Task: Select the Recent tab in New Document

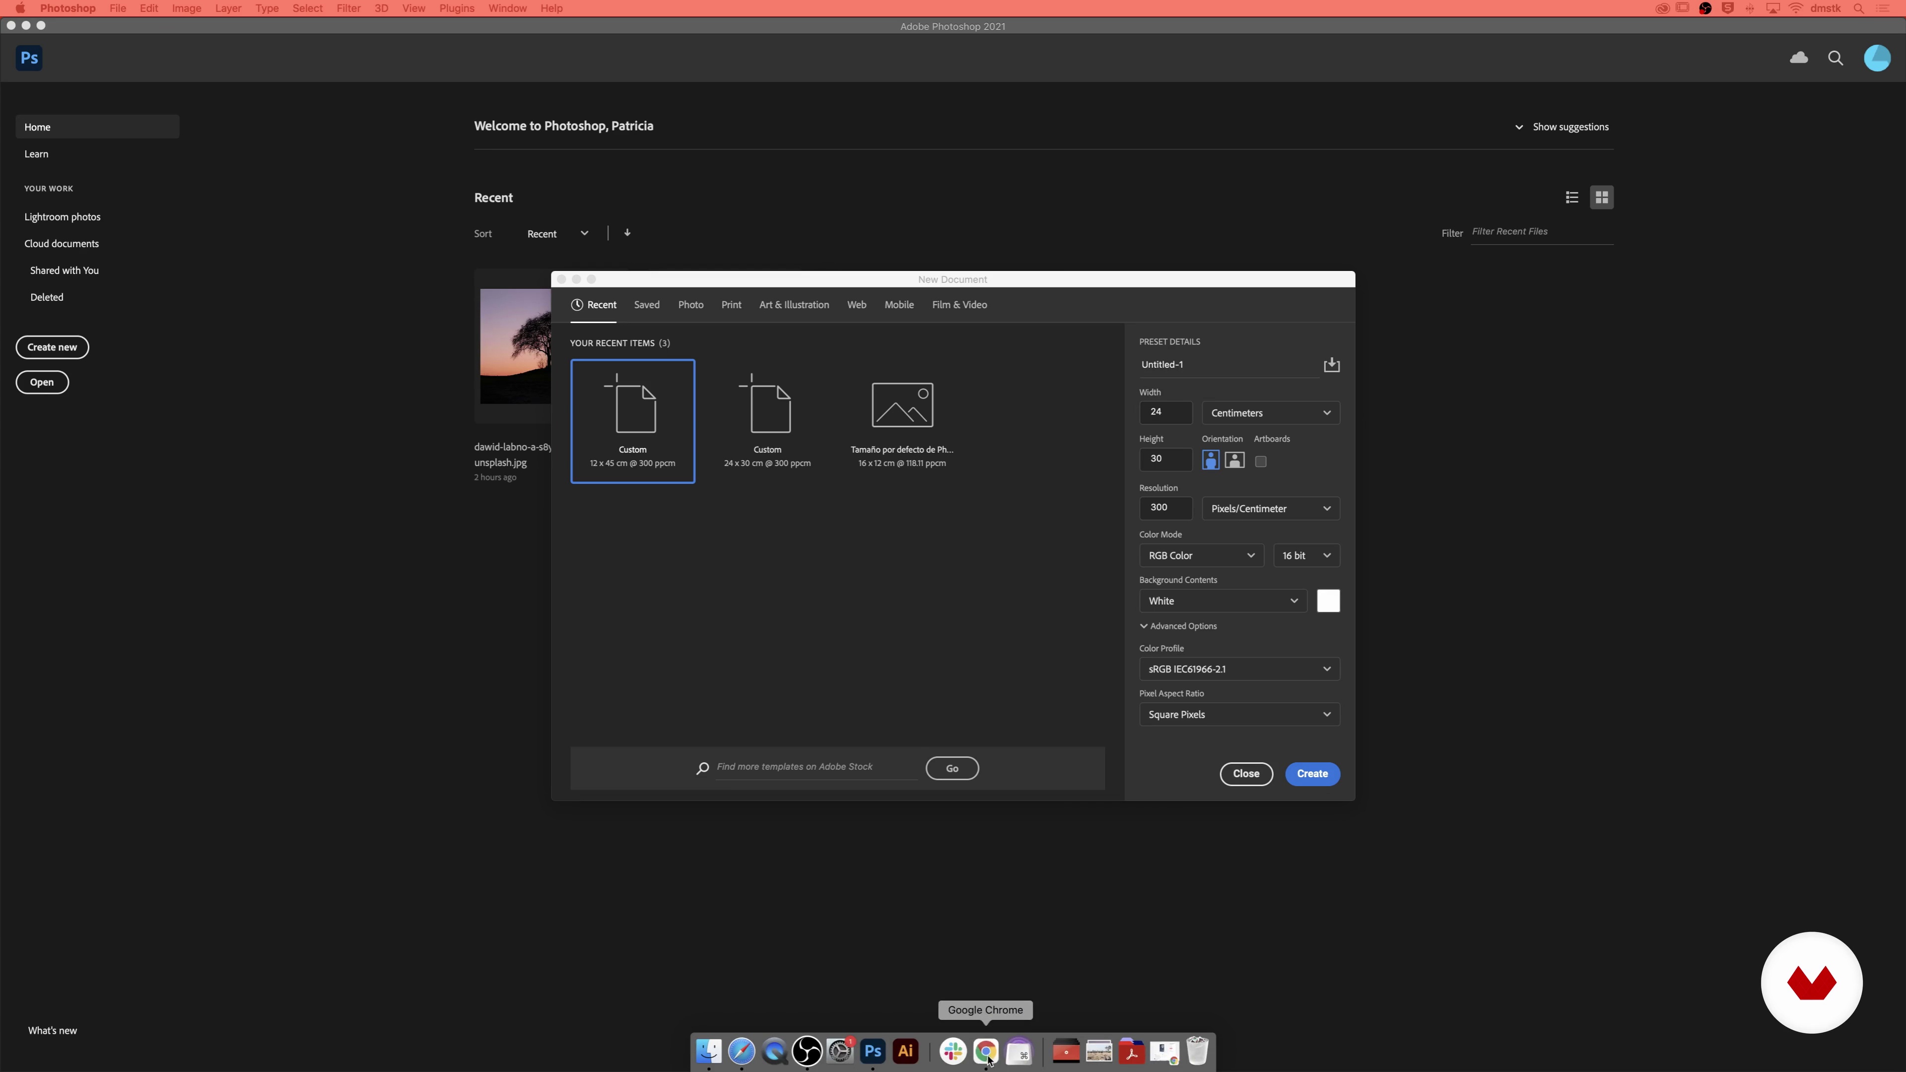Action: (x=594, y=305)
